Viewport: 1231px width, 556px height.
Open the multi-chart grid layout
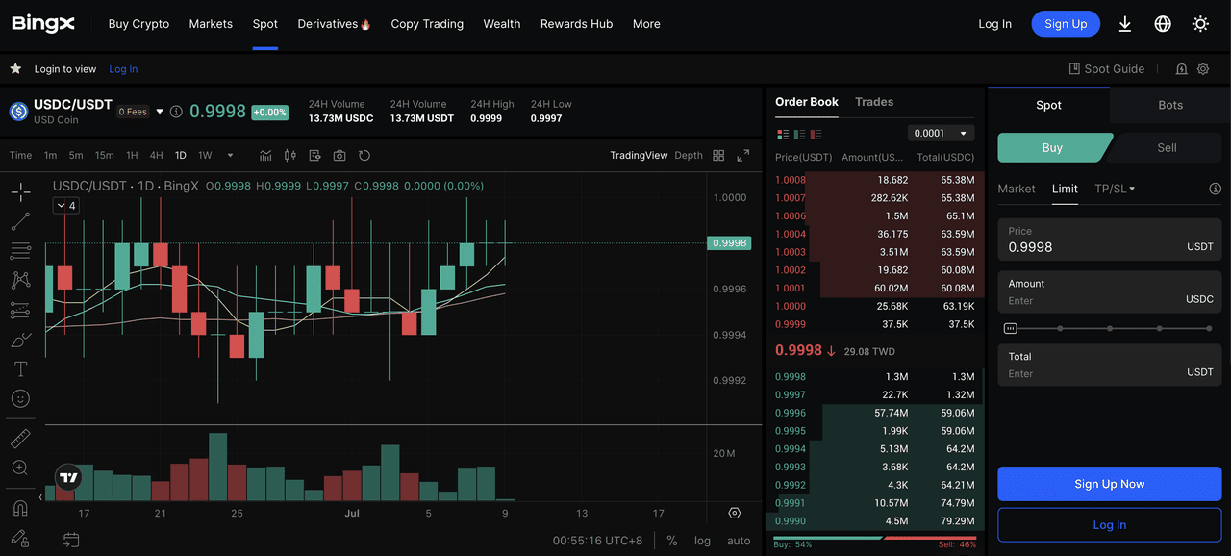click(x=718, y=156)
